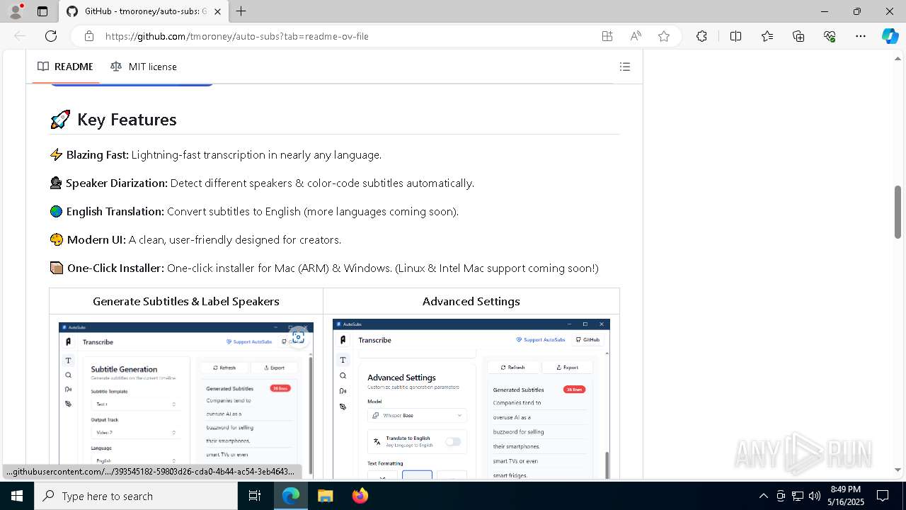
Task: Launch Firefox from the taskbar
Action: [360, 496]
